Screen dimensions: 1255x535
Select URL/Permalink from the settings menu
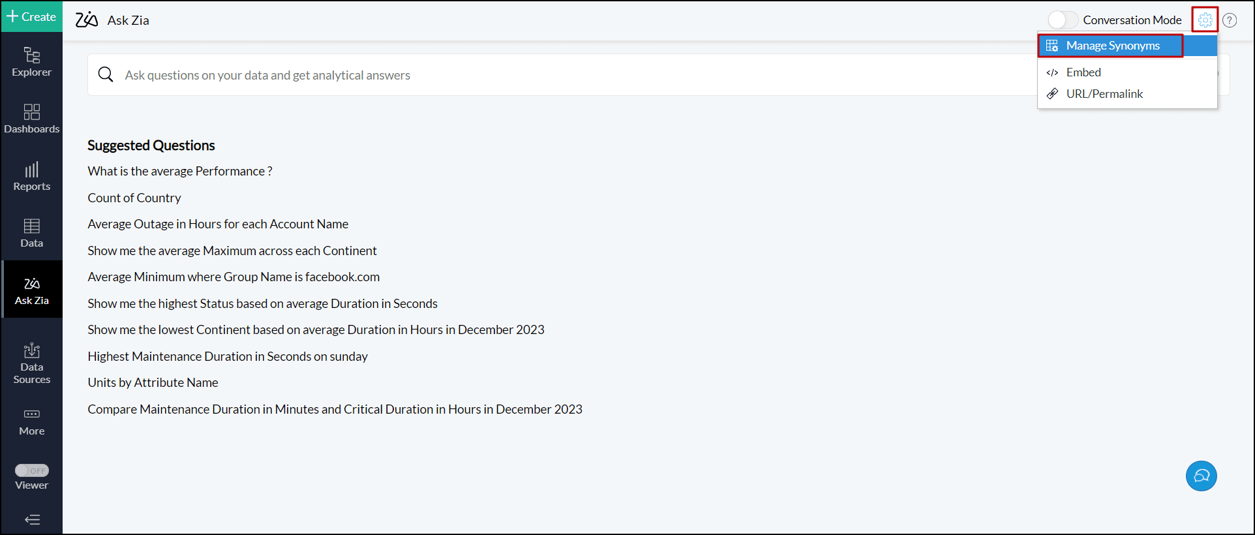[x=1104, y=94]
